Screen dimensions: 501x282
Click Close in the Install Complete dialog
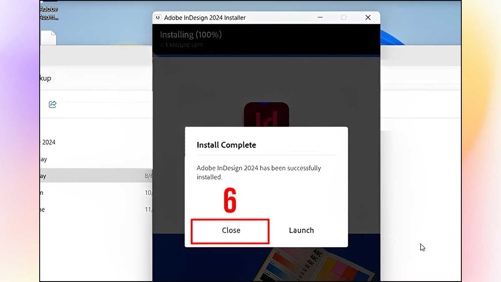pos(230,231)
